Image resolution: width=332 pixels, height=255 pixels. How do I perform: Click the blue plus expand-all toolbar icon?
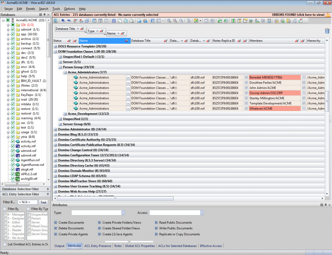point(63,21)
